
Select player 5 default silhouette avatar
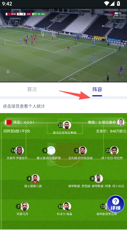51,151
